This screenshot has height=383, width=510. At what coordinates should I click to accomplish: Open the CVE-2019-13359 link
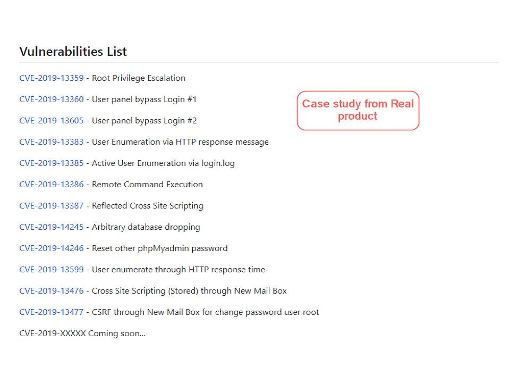coord(52,78)
